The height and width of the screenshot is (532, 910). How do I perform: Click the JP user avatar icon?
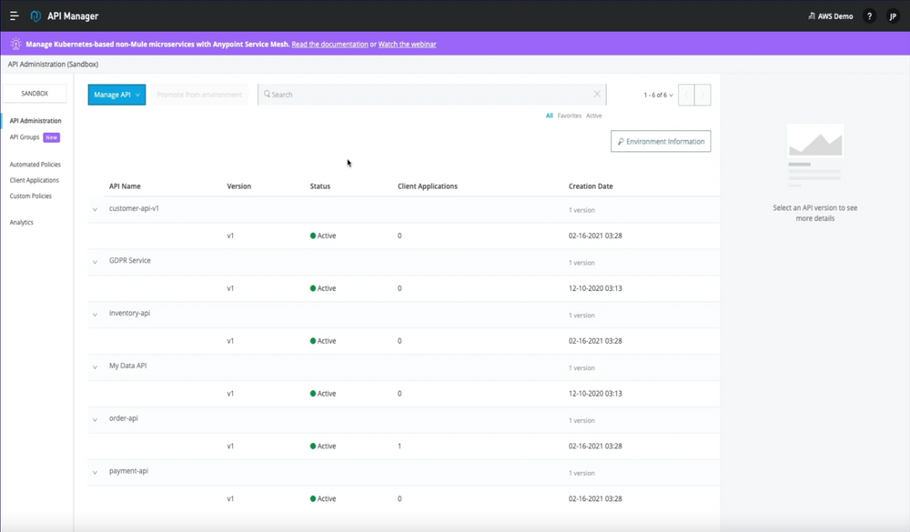(891, 16)
